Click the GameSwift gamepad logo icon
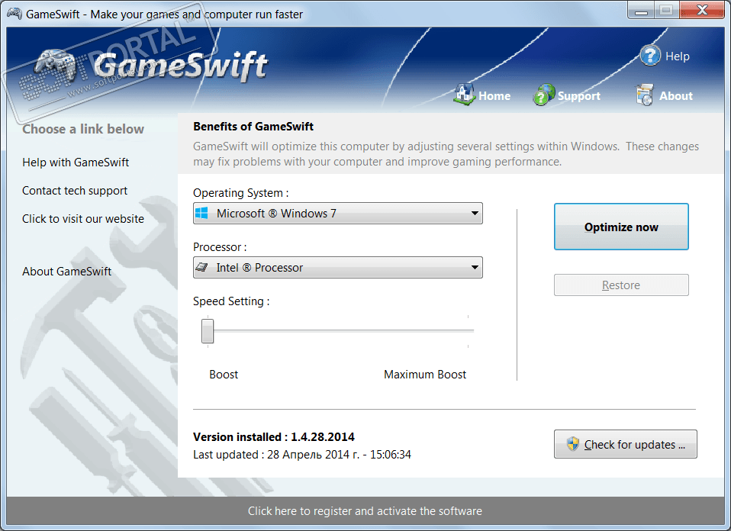This screenshot has height=531, width=731. coord(56,66)
